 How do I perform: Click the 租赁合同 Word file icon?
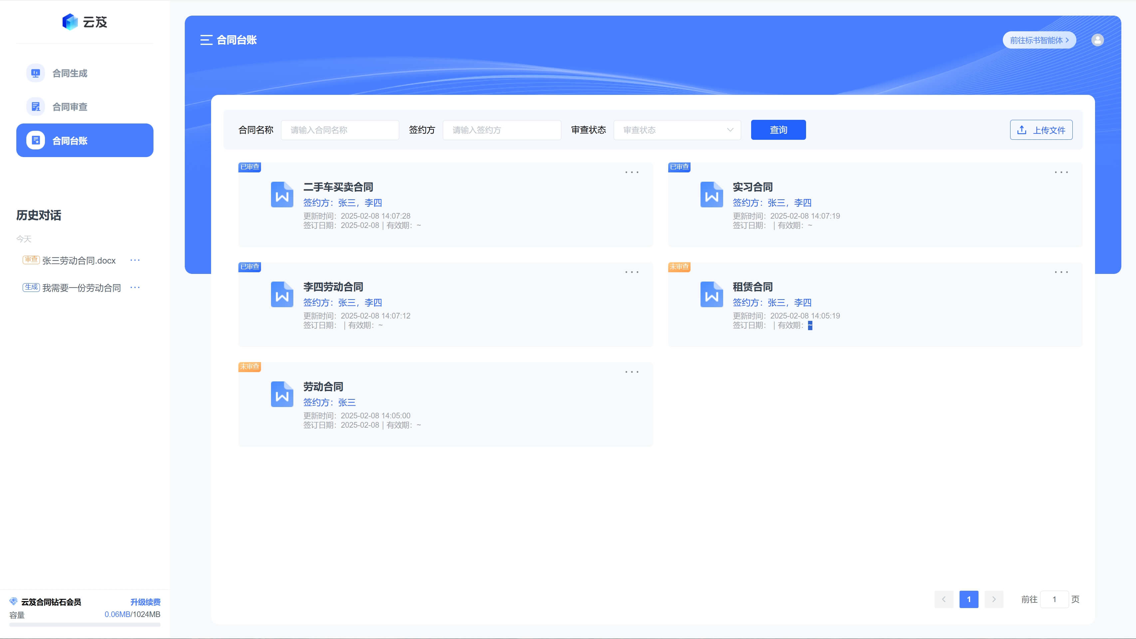tap(711, 295)
